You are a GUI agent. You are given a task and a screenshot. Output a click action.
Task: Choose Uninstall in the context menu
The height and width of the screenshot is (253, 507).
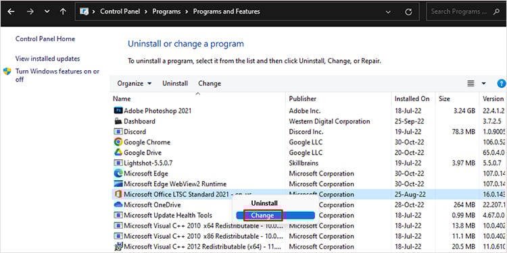coord(264,203)
